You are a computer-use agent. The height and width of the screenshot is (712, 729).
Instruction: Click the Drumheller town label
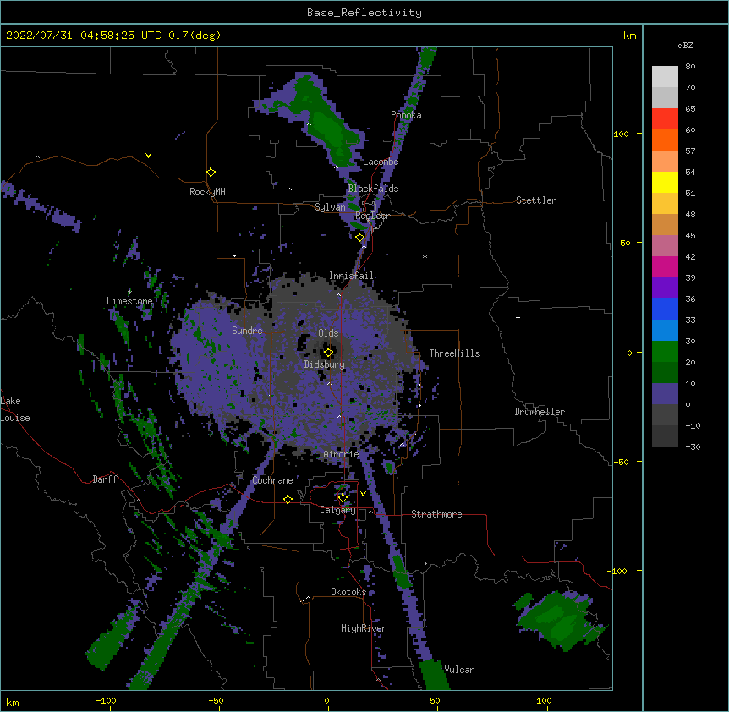pyautogui.click(x=540, y=412)
